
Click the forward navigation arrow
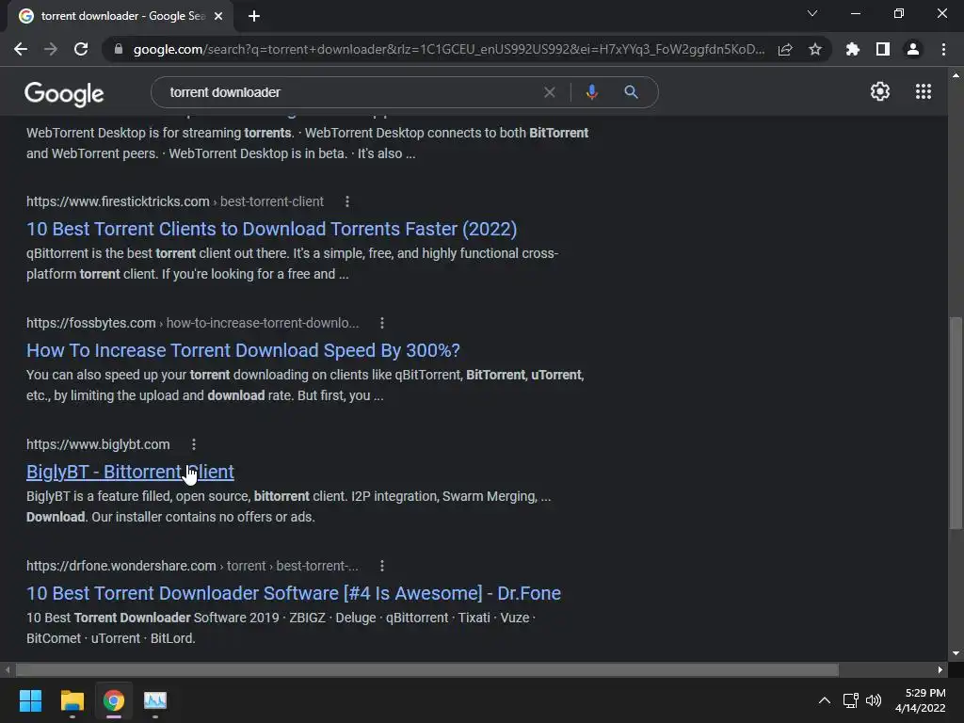(51, 49)
